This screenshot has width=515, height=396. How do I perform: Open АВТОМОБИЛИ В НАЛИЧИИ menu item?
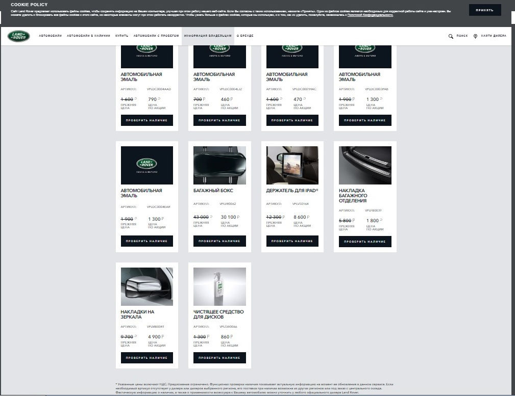click(88, 36)
